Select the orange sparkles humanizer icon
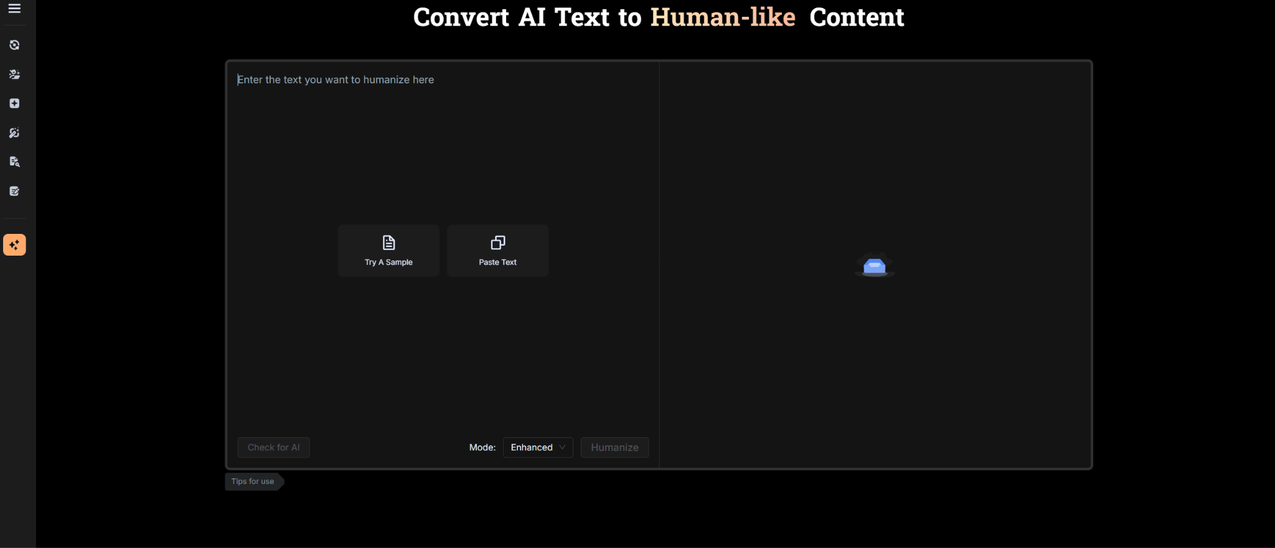Image resolution: width=1275 pixels, height=548 pixels. [x=14, y=245]
